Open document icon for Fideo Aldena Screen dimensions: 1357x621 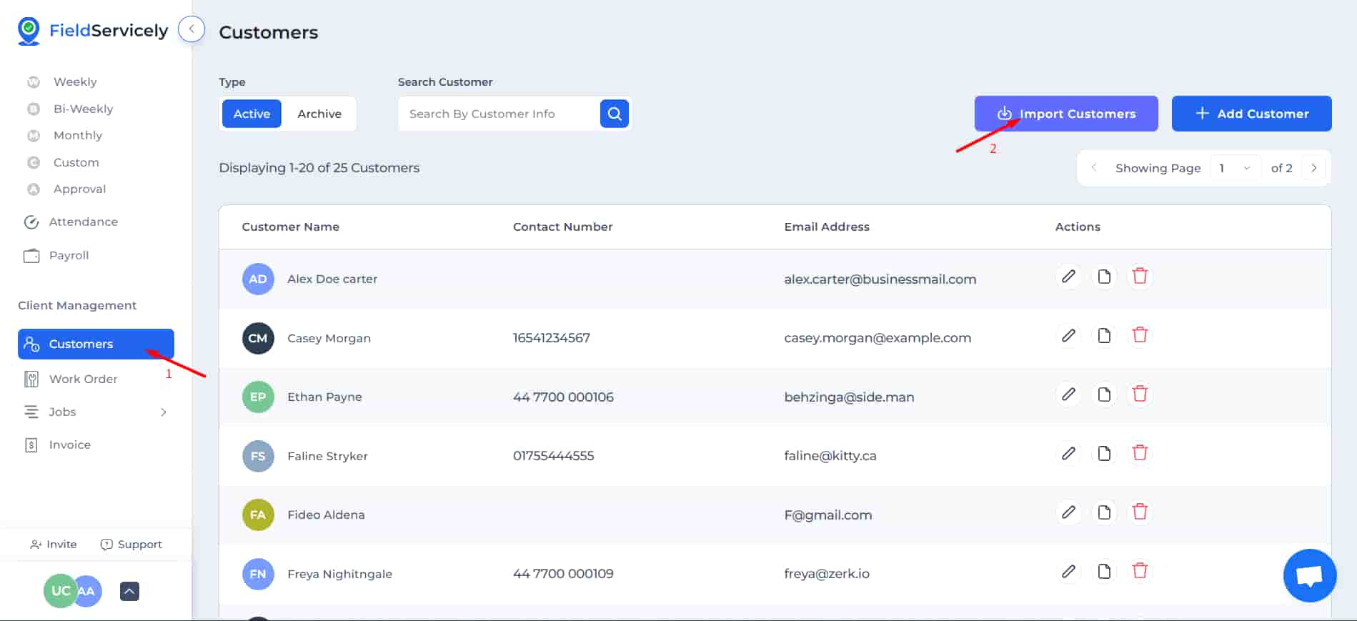[1104, 512]
